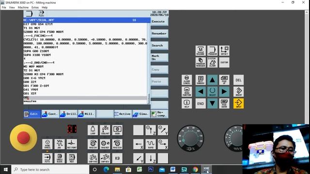Click the END key
Viewport: 310px width, 174px height.
click(201, 103)
